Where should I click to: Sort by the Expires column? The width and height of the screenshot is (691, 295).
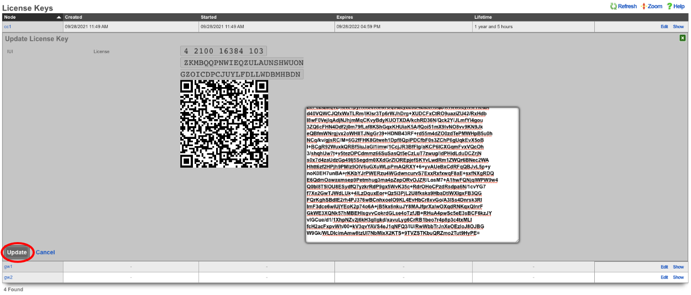coord(404,17)
